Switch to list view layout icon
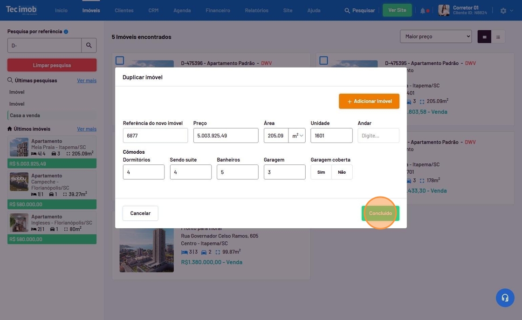This screenshot has width=522, height=320. click(x=498, y=37)
